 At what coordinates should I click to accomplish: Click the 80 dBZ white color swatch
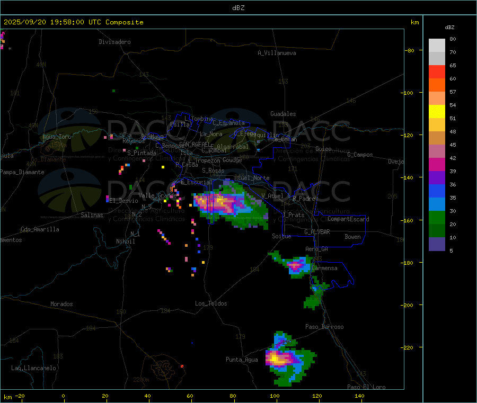pos(437,46)
